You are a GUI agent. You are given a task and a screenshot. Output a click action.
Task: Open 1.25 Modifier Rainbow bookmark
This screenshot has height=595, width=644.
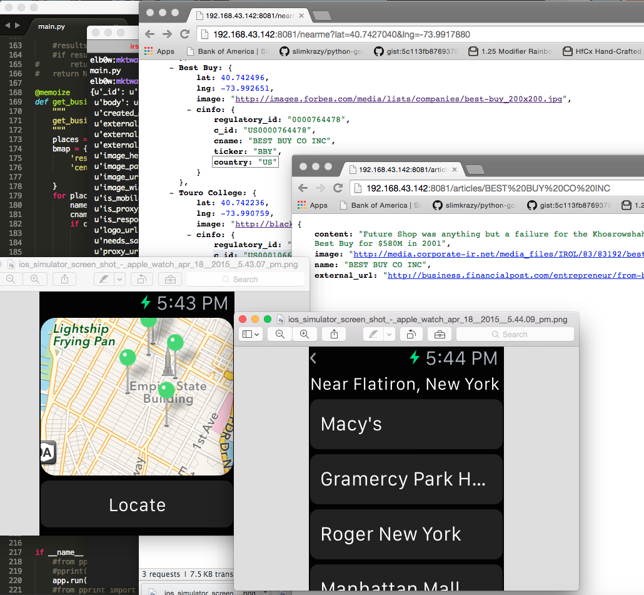coord(511,51)
